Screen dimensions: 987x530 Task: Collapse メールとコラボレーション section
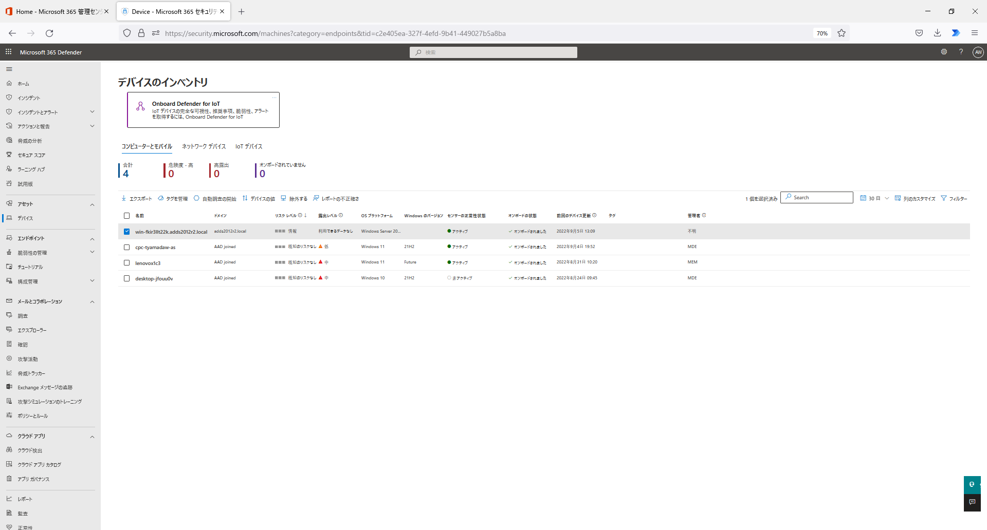tap(92, 301)
